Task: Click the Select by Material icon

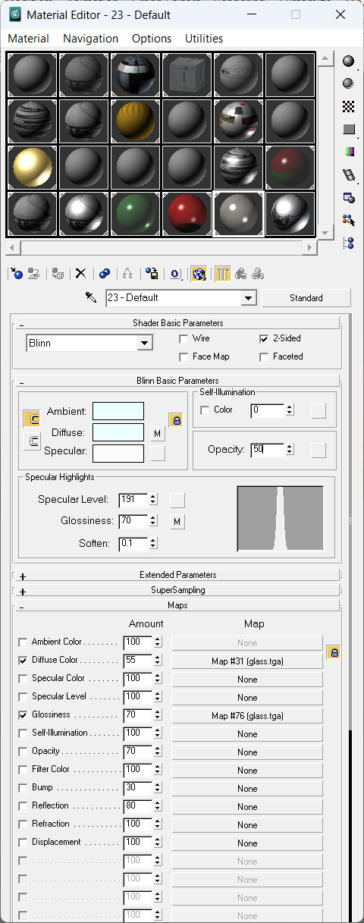Action: pyautogui.click(x=348, y=221)
